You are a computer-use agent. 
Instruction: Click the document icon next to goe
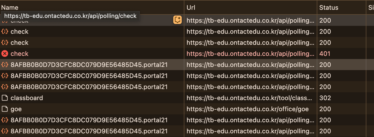pyautogui.click(x=5, y=109)
